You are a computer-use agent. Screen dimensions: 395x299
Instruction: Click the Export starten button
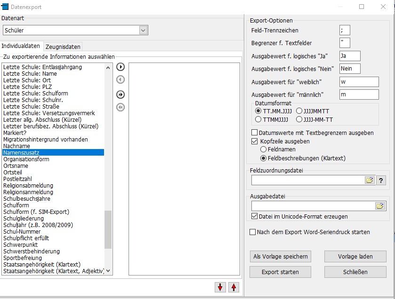click(x=280, y=272)
